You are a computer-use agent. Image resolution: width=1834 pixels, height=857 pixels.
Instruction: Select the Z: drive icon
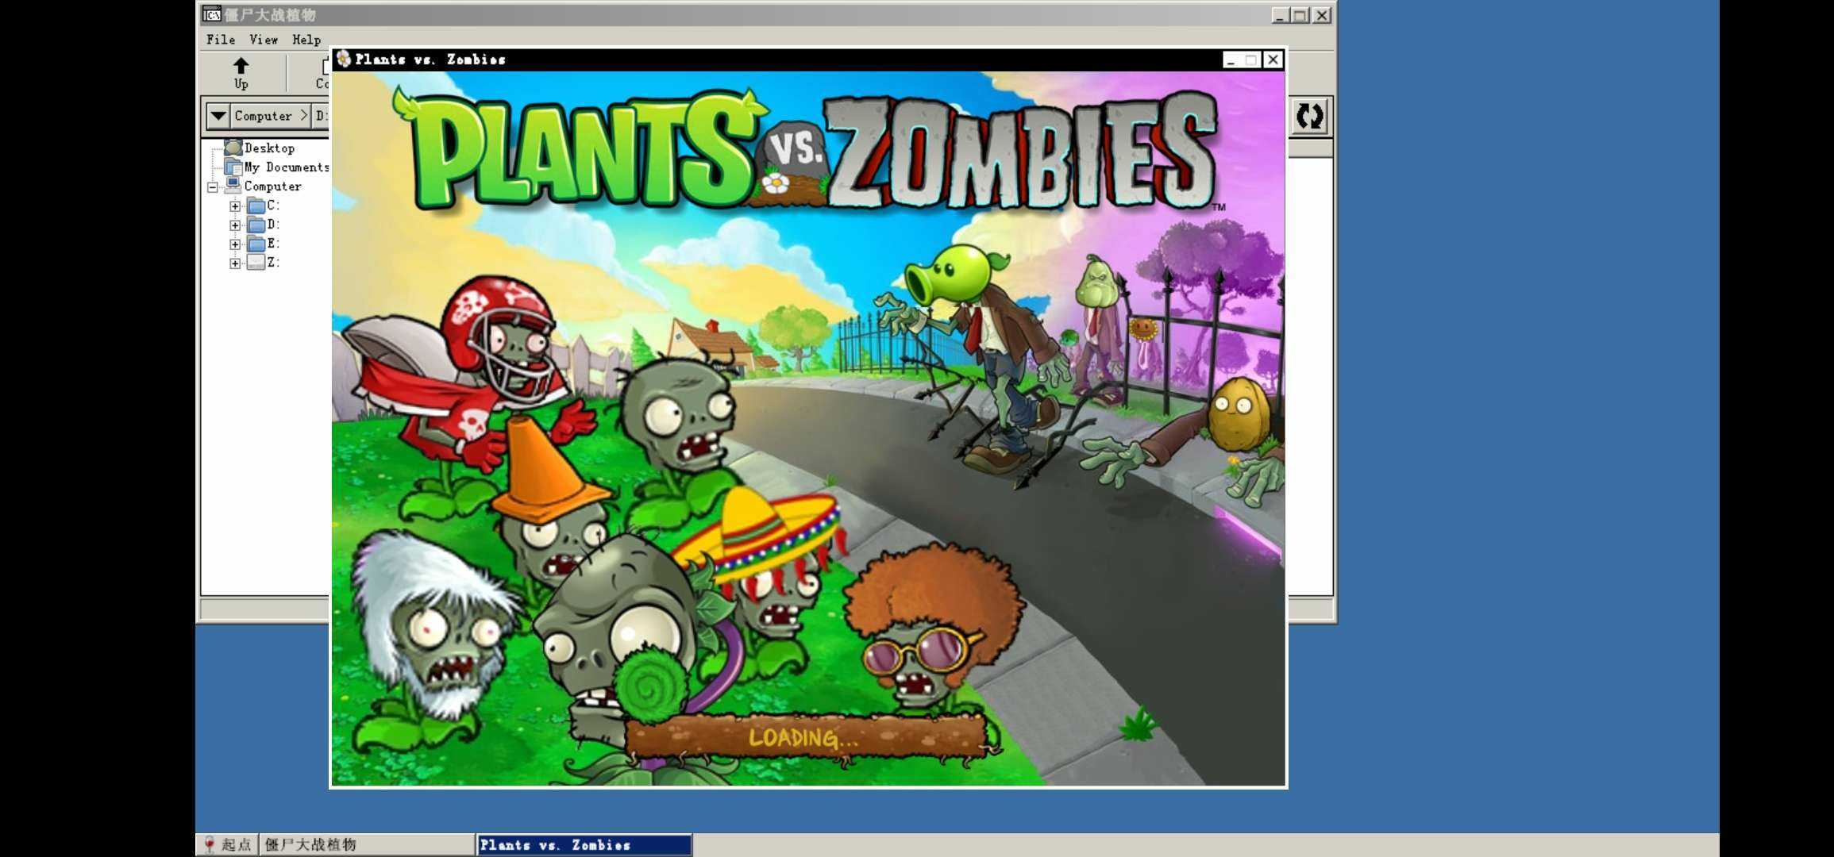pos(256,263)
